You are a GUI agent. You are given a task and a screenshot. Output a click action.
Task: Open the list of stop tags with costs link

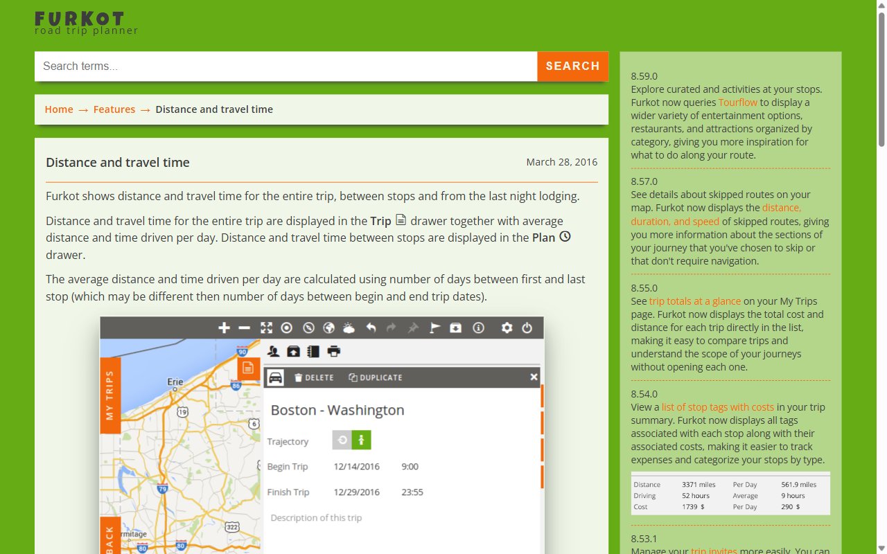(x=718, y=407)
